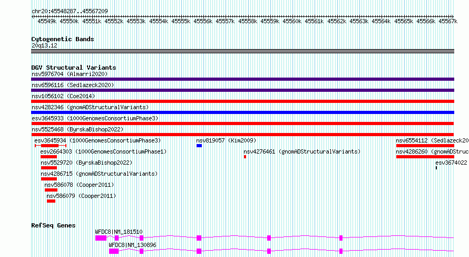The image size is (469, 257).
Task: Click the nsv5976704 (Almarri2020) variant label
Action: [x=70, y=74]
